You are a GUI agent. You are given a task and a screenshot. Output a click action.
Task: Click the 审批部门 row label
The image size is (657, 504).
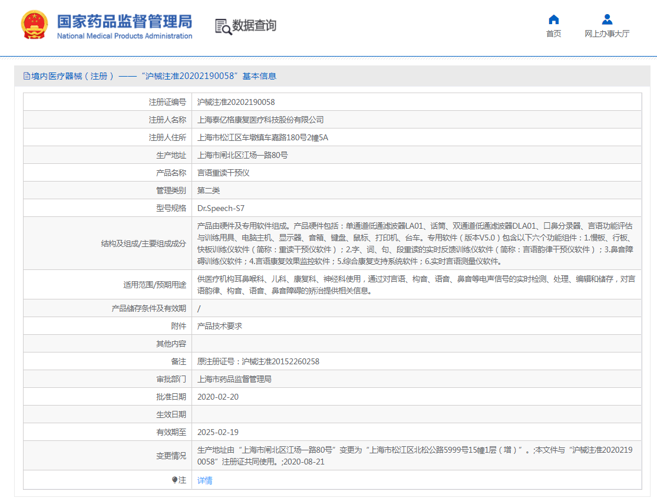[171, 379]
